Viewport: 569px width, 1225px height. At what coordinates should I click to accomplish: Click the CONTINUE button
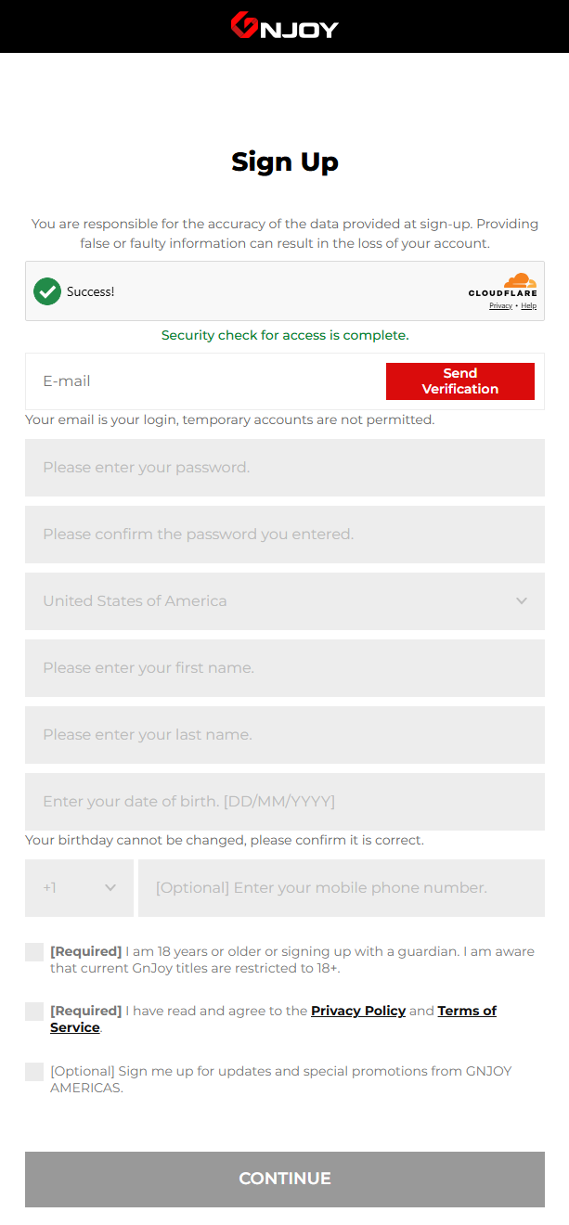[x=285, y=1180]
